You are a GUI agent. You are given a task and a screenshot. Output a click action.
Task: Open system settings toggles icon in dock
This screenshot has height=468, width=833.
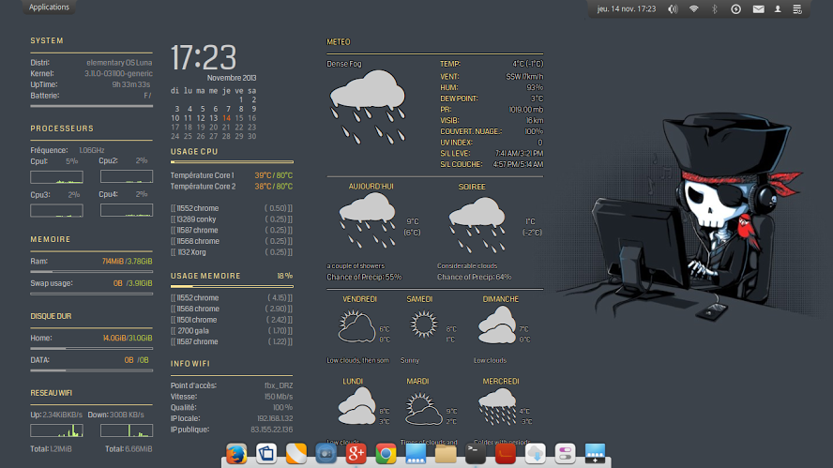tap(565, 454)
